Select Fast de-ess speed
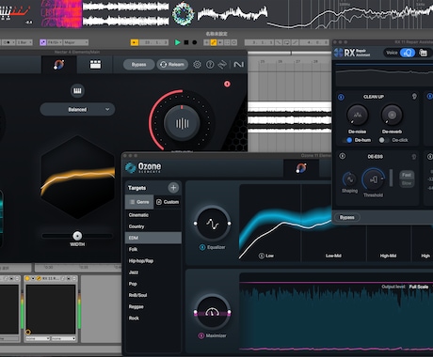Screen dimensions: 433x357 (407, 175)
